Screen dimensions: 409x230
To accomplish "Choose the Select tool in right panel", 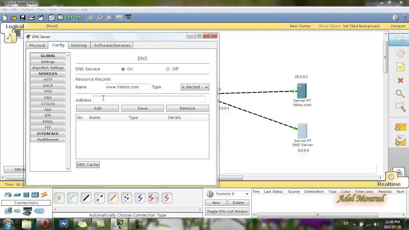I will click(400, 40).
